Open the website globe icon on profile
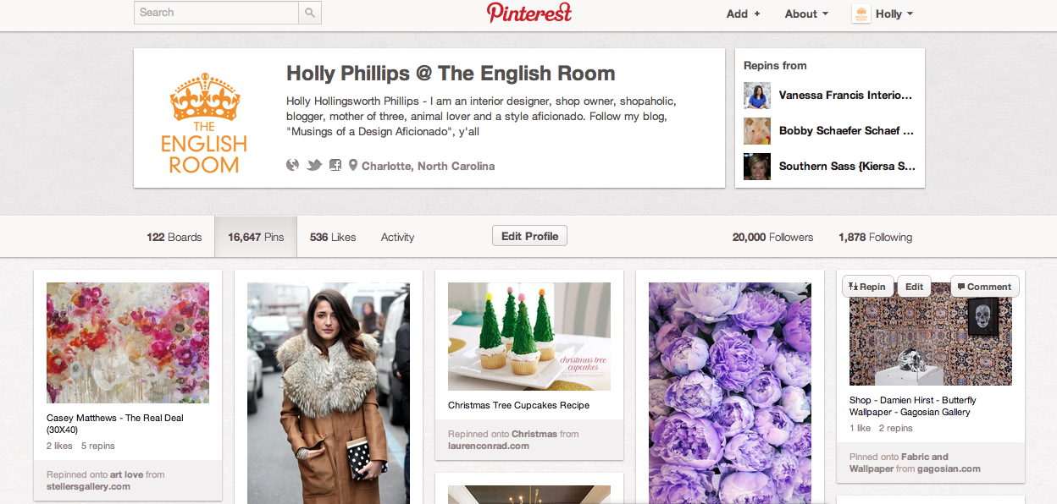 click(x=293, y=166)
